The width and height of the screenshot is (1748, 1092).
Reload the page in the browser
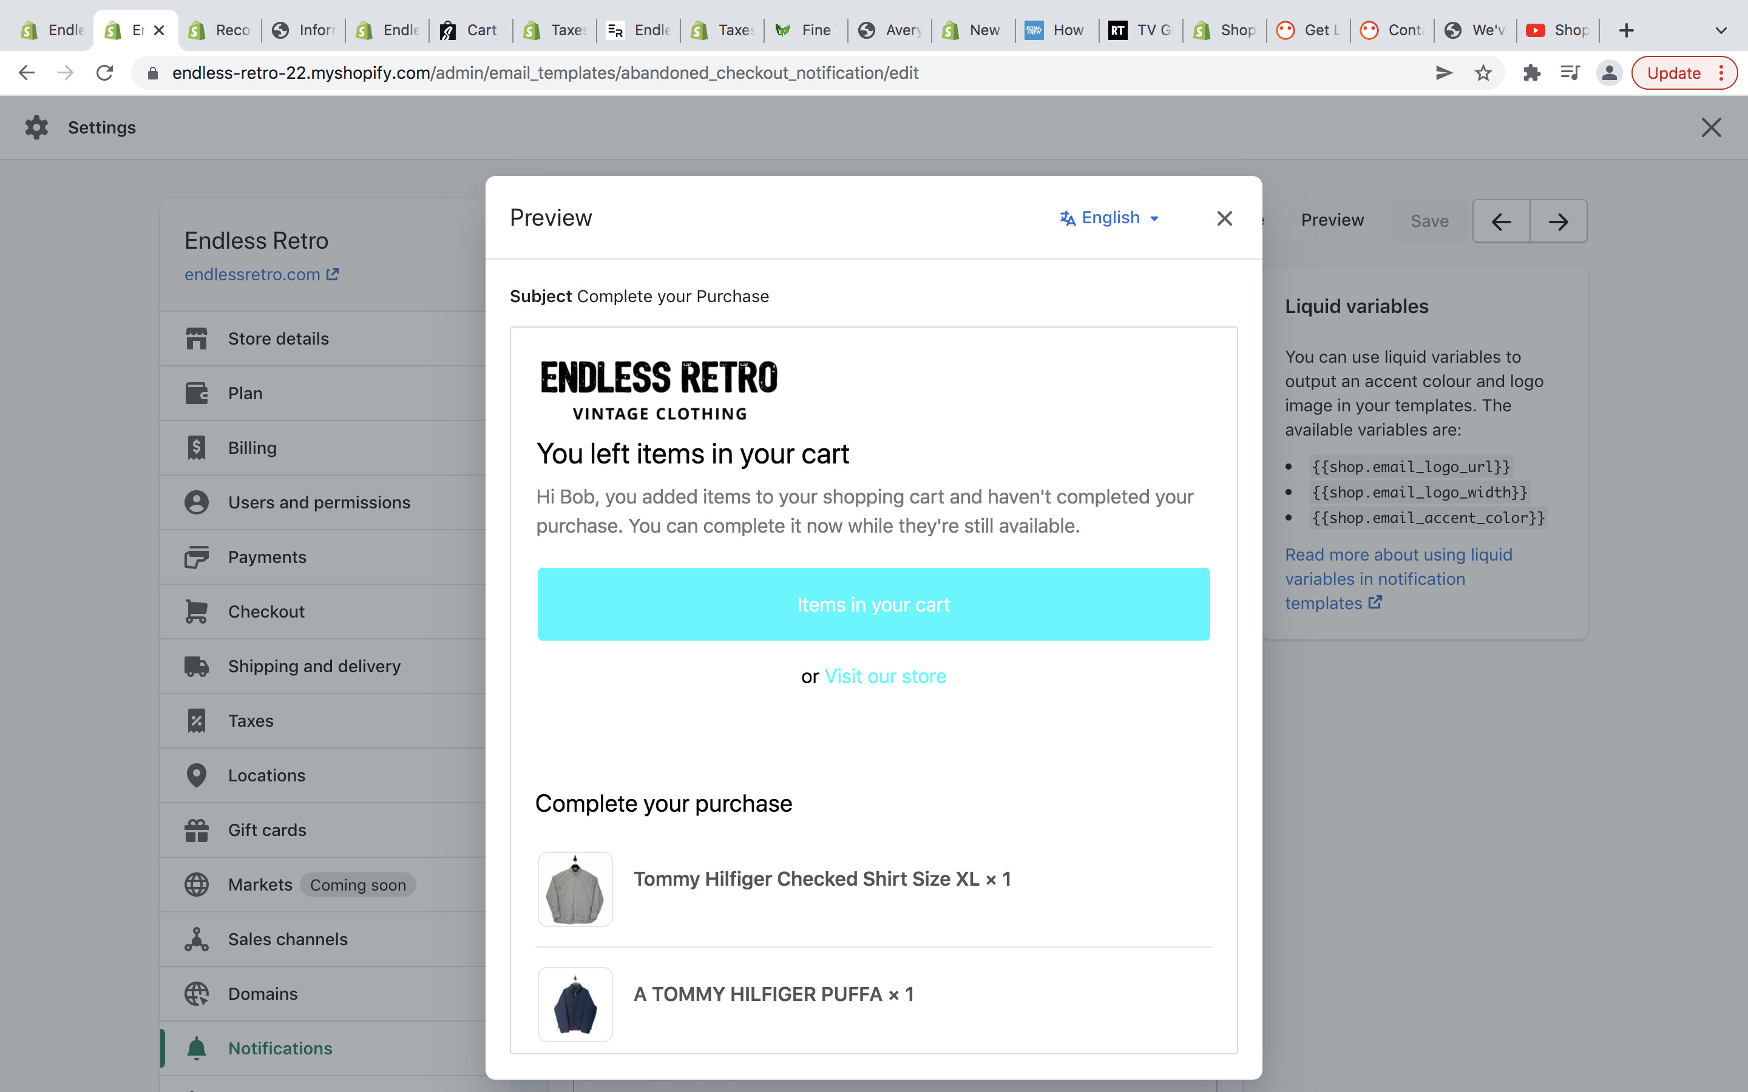(x=105, y=73)
